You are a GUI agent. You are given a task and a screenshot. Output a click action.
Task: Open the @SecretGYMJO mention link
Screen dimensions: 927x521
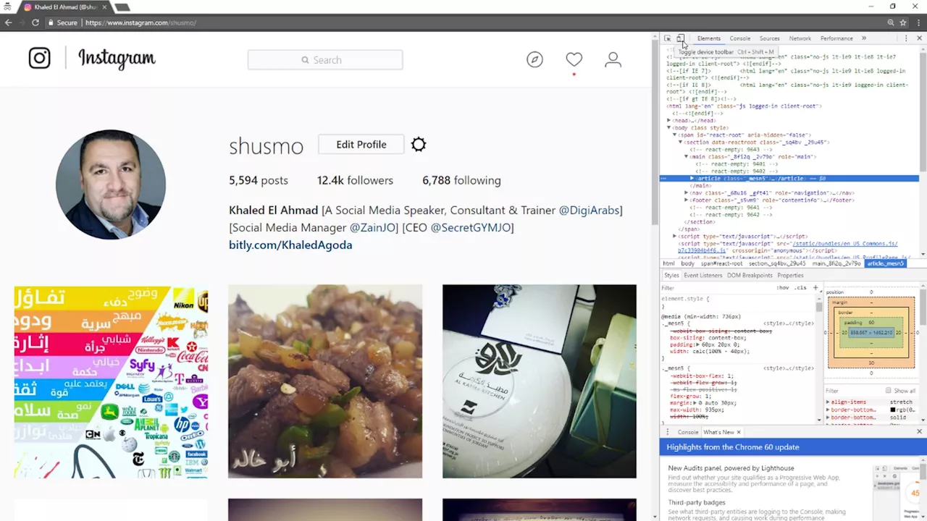470,227
